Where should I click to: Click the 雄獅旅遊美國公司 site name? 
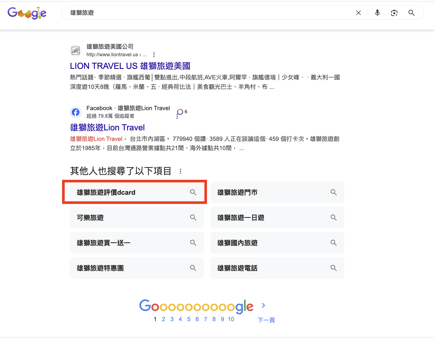(110, 47)
